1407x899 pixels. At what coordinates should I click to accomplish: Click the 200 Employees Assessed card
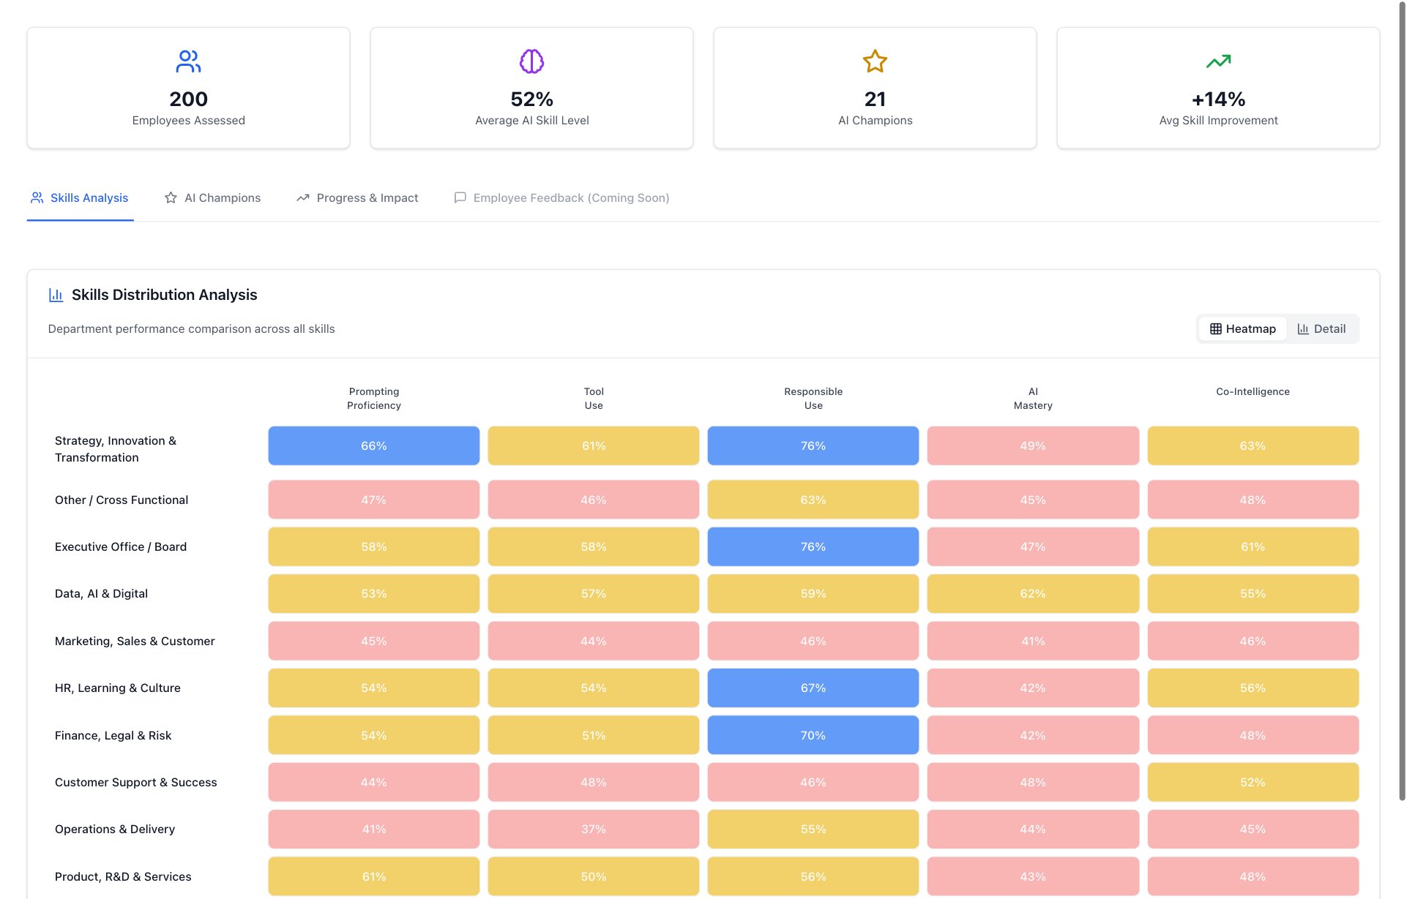point(188,88)
